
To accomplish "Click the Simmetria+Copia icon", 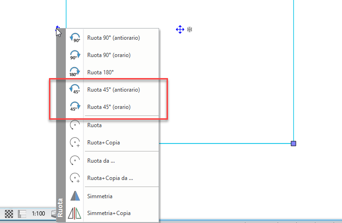I will tap(74, 213).
